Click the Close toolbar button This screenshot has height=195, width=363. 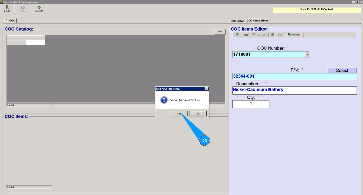tap(7, 9)
